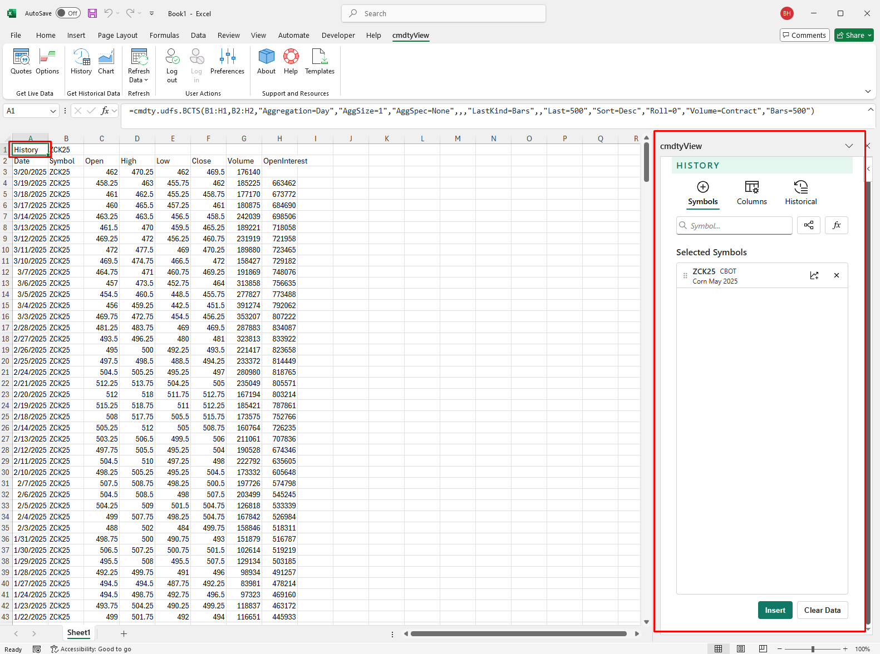Viewport: 880px width, 654px height.
Task: Open the Templates ribbon icon
Action: tap(319, 62)
